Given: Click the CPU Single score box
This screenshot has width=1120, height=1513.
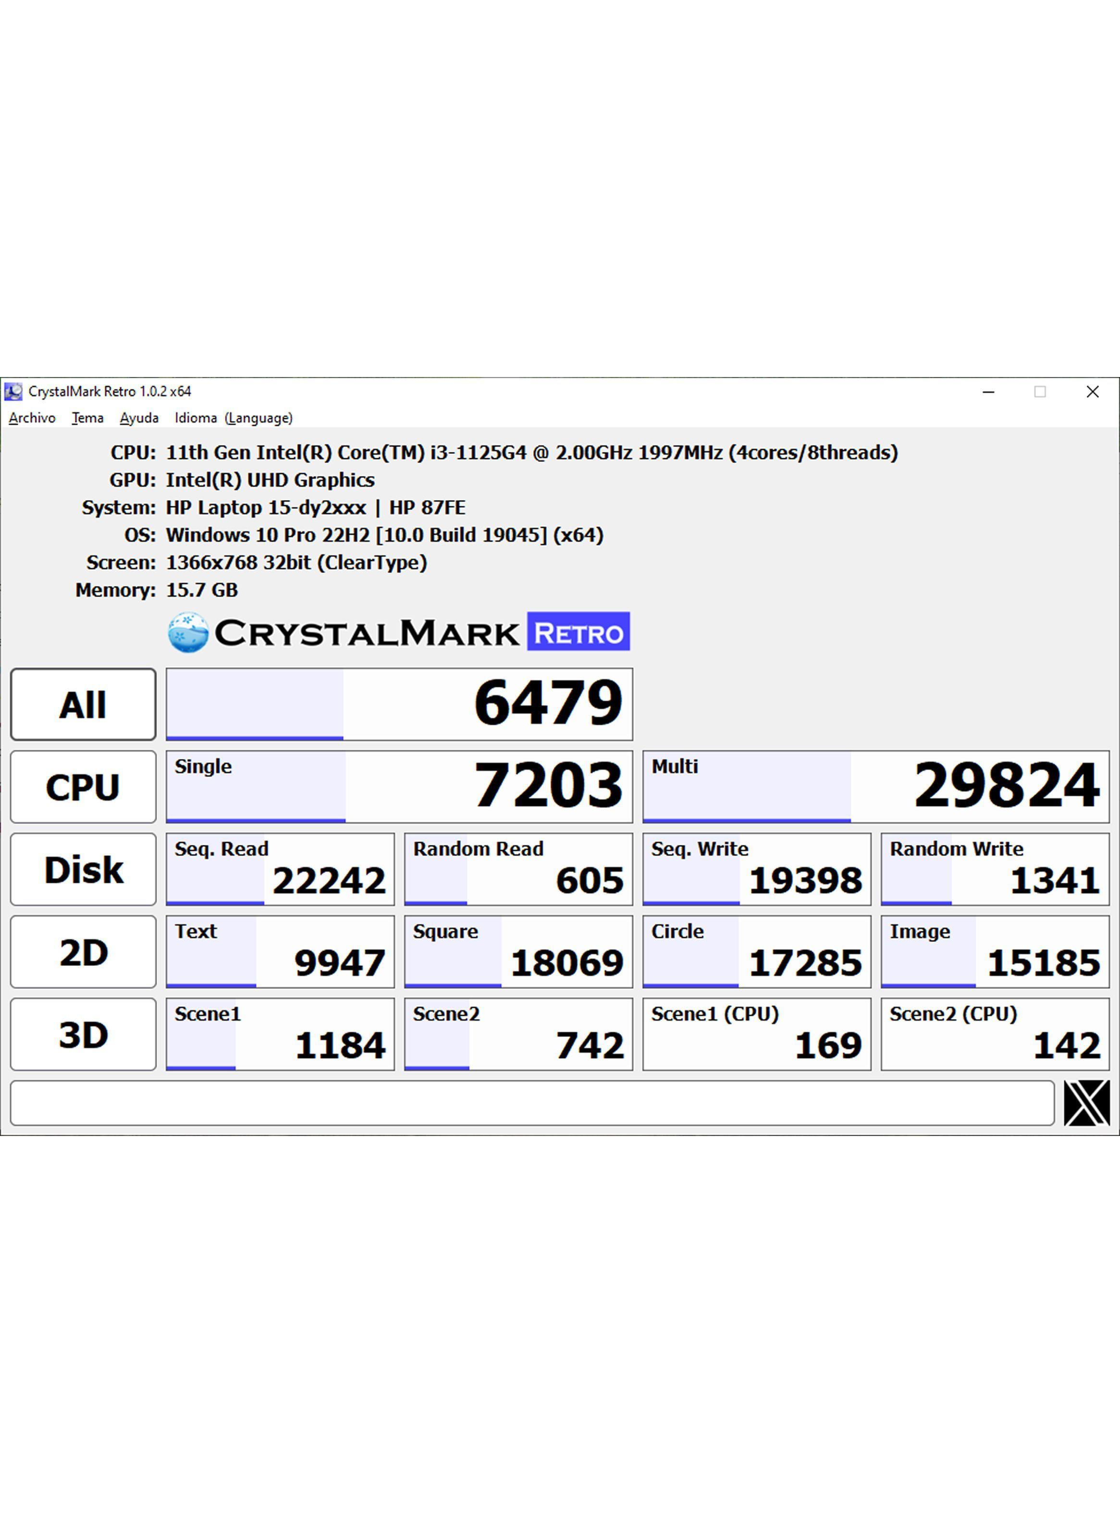Looking at the screenshot, I should [399, 787].
